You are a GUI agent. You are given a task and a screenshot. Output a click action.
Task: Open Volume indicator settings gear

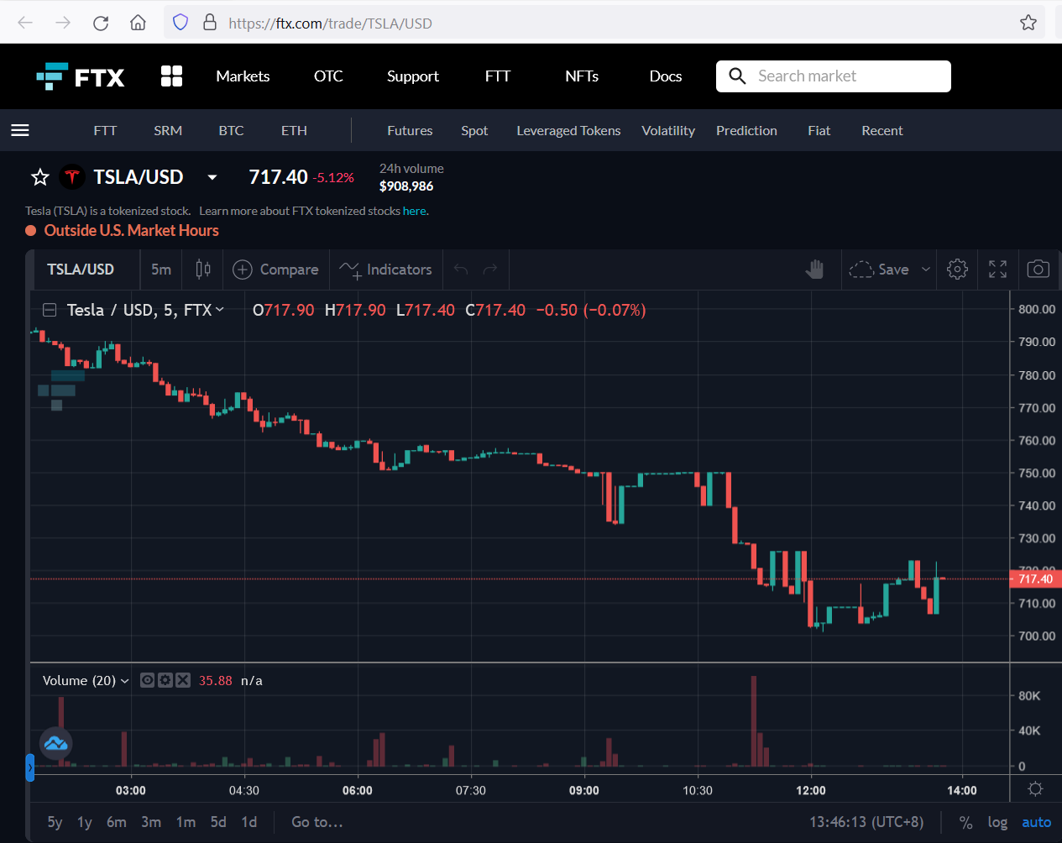pyautogui.click(x=165, y=680)
